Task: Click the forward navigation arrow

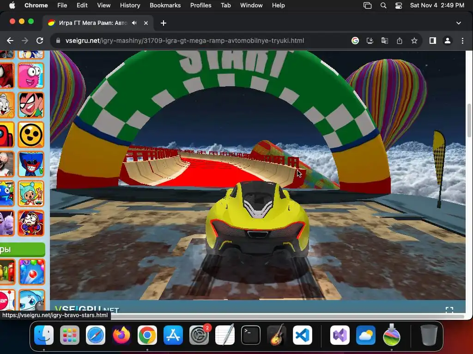Action: [x=25, y=41]
